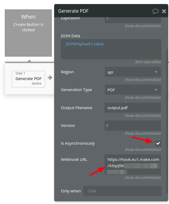Expand the Generation Type dropdown
The width and height of the screenshot is (169, 204).
(x=133, y=90)
